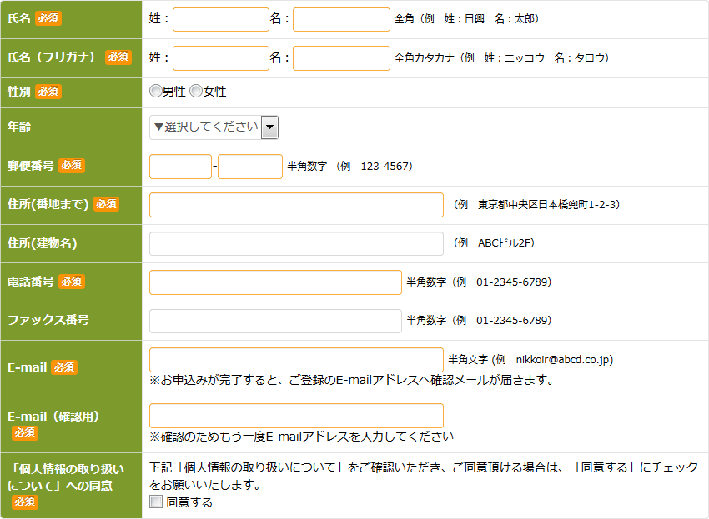
Task: Click the note もう一度E-mailアドレスを入力してください
Action: tap(302, 437)
